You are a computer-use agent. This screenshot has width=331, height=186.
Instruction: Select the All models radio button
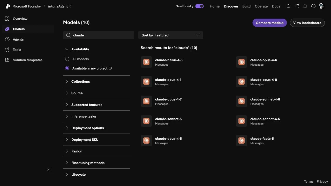tap(67, 59)
